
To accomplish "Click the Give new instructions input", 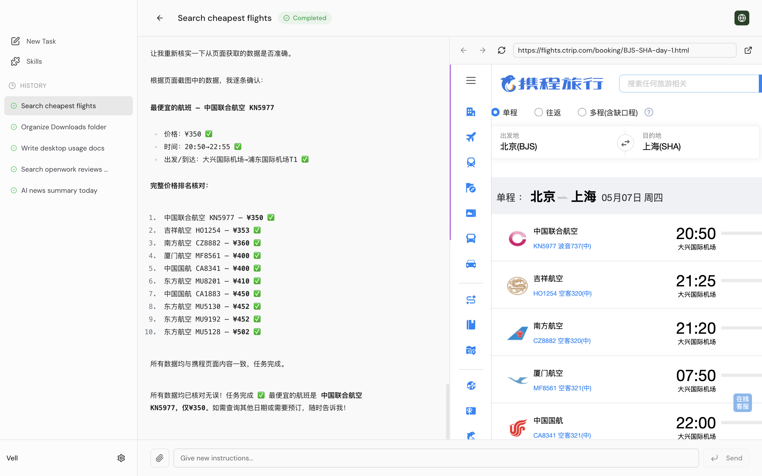I will pos(436,458).
